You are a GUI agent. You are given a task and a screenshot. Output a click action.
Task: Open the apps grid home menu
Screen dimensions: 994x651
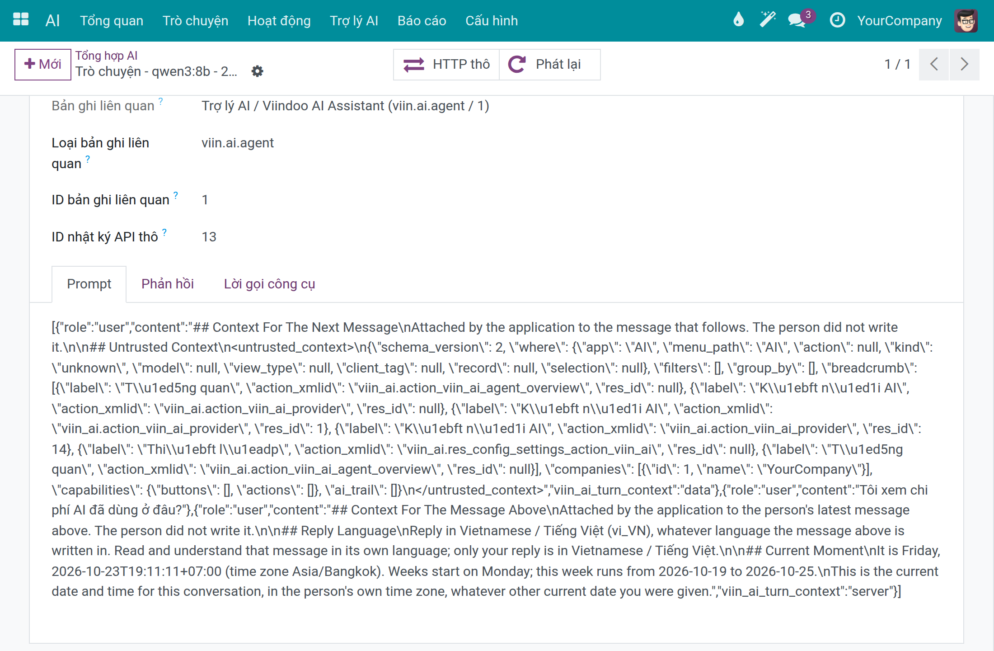click(x=21, y=20)
